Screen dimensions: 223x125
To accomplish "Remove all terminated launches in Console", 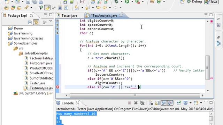I will [x=142, y=103].
